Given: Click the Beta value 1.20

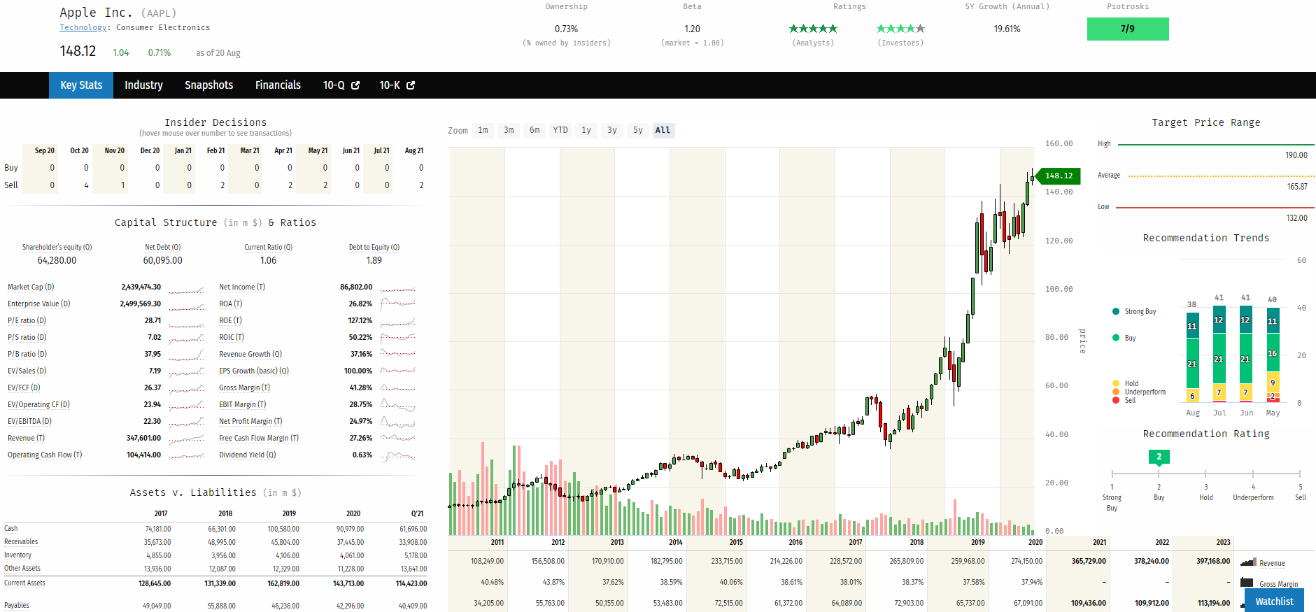Looking at the screenshot, I should click(692, 29).
